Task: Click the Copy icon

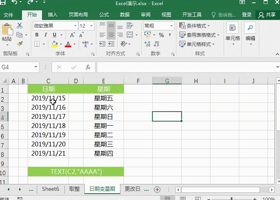Action: [19, 35]
